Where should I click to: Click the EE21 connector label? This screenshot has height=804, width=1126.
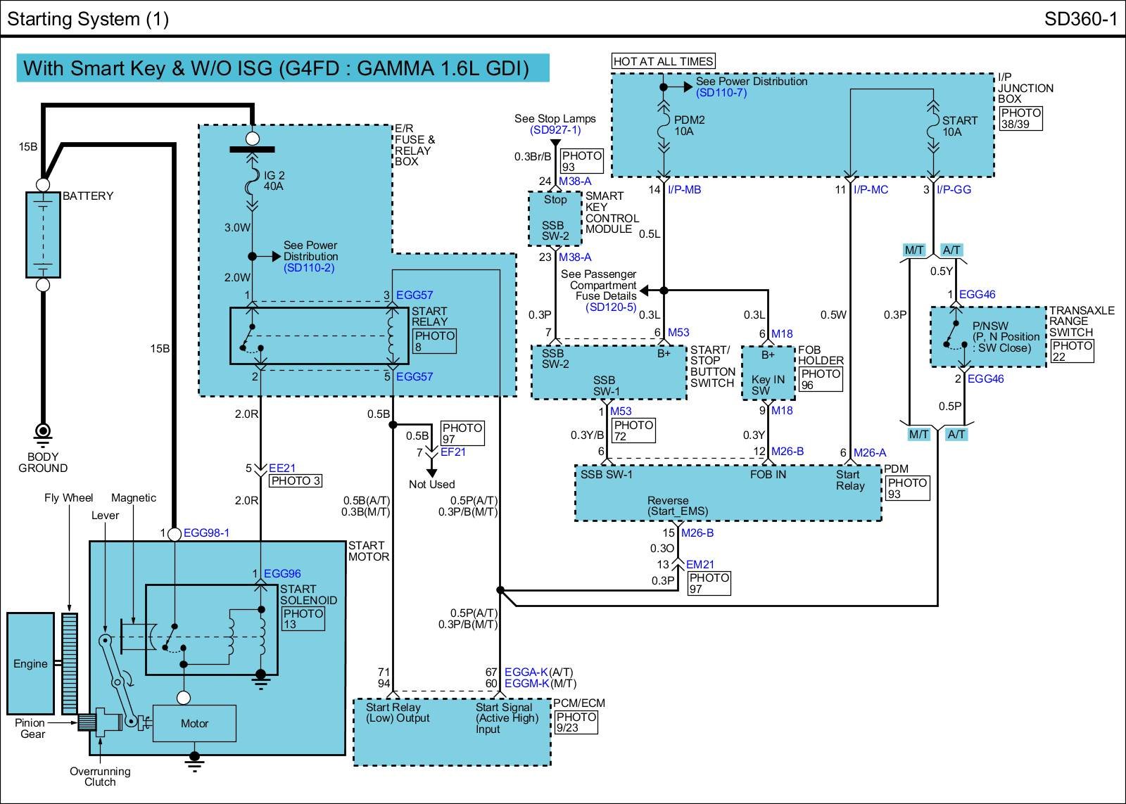[x=282, y=468]
